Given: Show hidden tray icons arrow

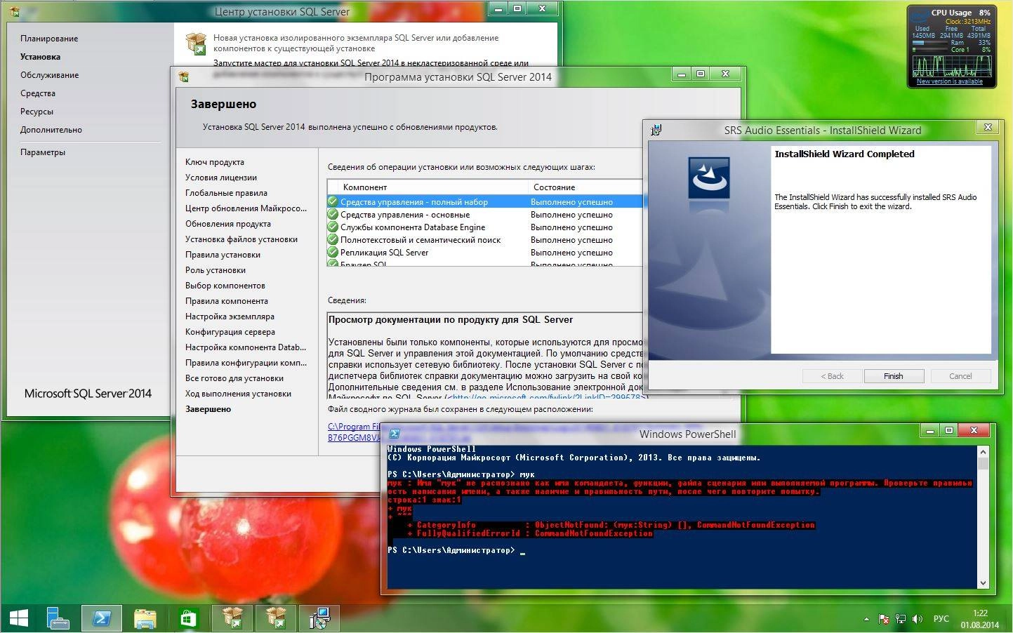Looking at the screenshot, I should point(866,619).
